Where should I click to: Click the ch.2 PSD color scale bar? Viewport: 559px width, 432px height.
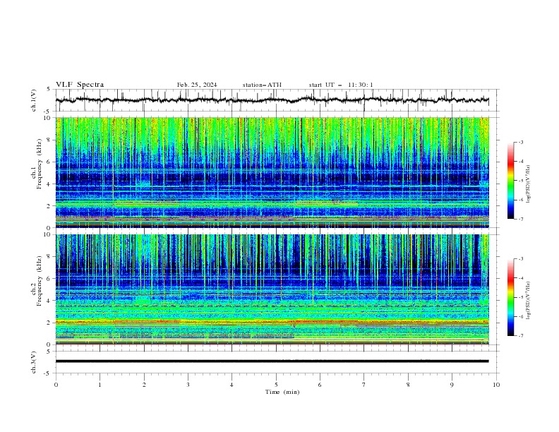(x=510, y=297)
